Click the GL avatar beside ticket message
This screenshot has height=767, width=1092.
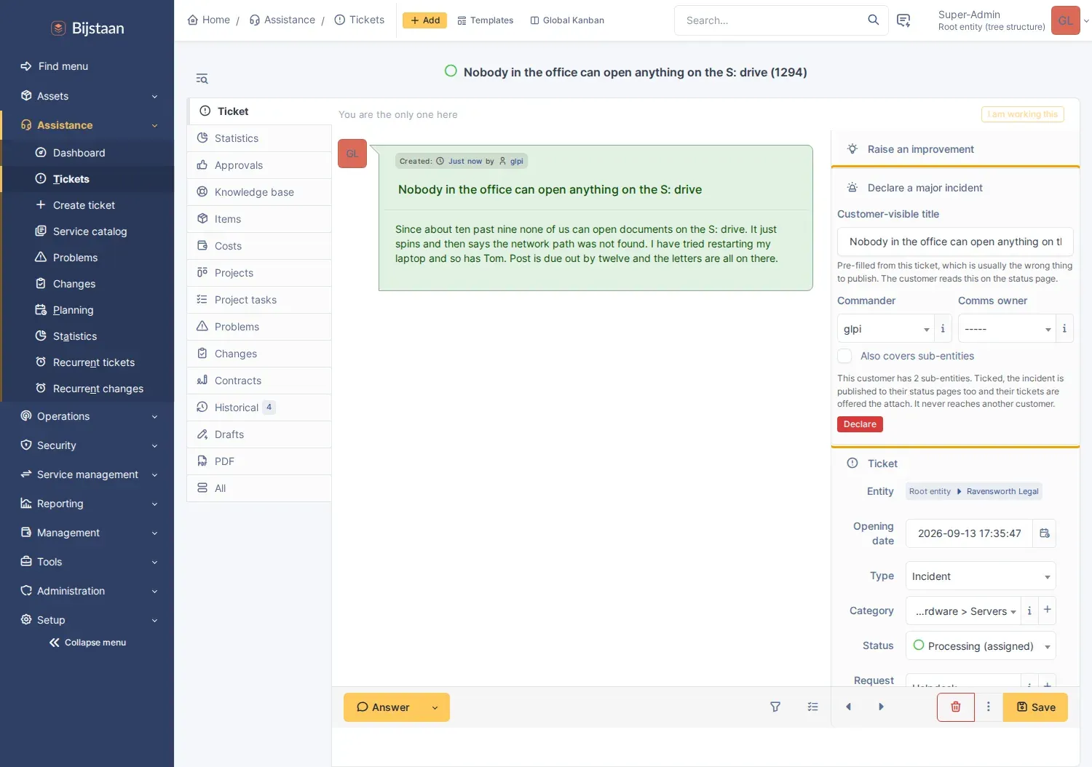tap(352, 154)
